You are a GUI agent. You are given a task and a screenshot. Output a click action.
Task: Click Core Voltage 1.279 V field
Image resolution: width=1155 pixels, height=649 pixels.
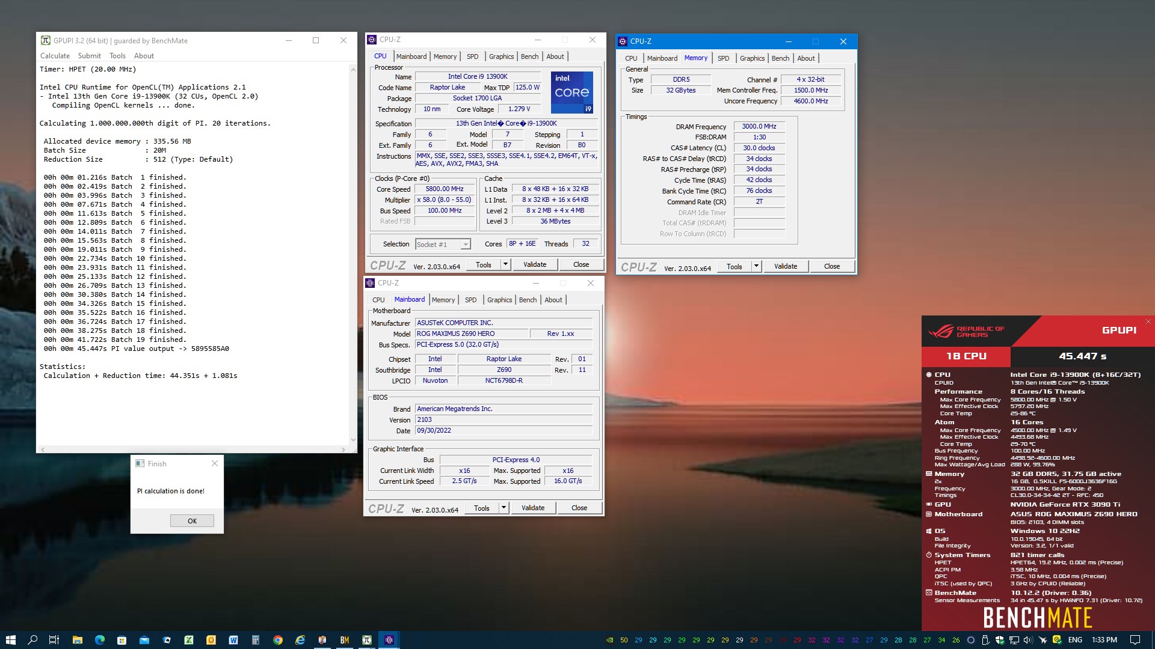coord(519,109)
